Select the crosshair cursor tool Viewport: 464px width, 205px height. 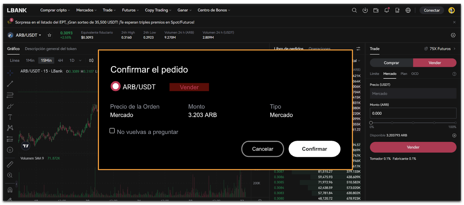10,73
